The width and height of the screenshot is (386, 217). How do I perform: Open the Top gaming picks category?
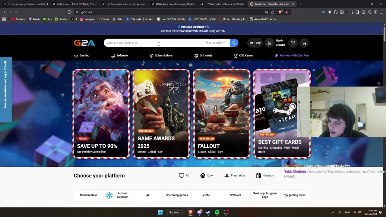pyautogui.click(x=294, y=195)
